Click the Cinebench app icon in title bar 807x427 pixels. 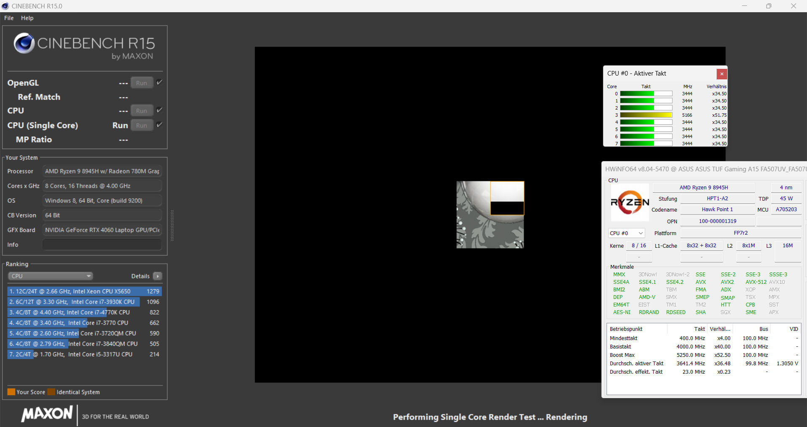pyautogui.click(x=5, y=6)
